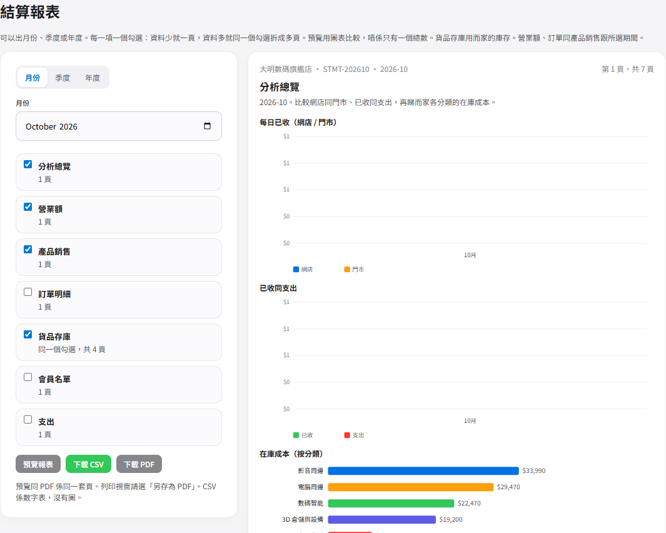Click the 已收同支出 chart title
666x533 pixels.
click(x=278, y=288)
